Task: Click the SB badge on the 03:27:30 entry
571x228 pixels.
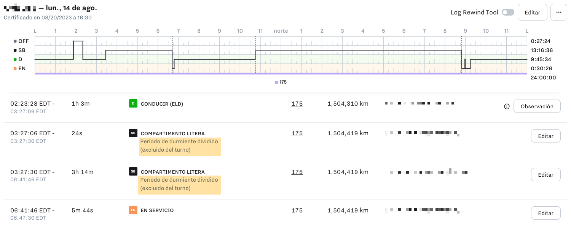Action: (x=133, y=171)
